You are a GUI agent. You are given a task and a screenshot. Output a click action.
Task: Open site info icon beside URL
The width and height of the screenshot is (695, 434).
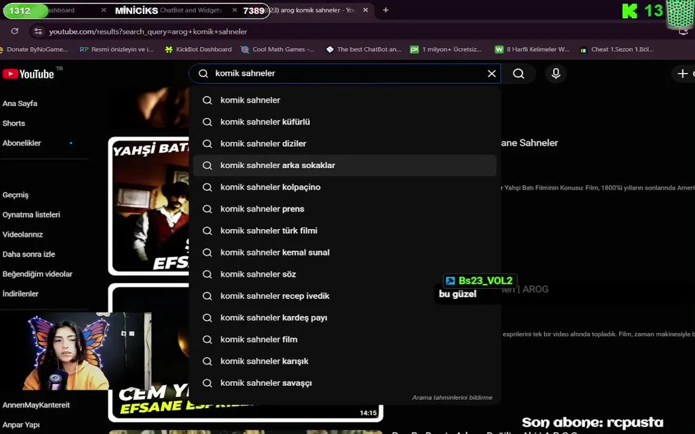click(38, 31)
